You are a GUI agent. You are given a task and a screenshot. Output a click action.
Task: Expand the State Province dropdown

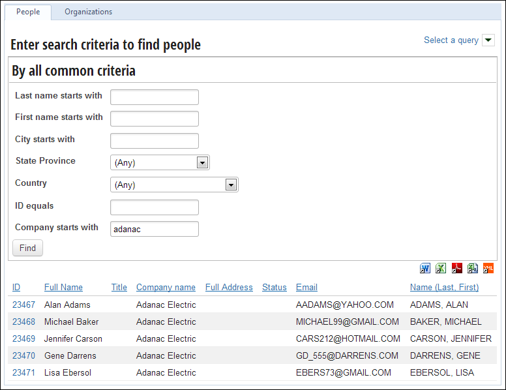click(202, 162)
